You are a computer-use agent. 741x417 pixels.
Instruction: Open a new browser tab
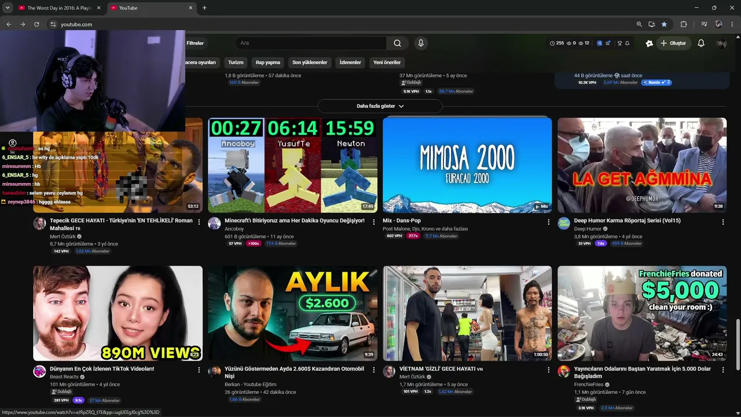[x=204, y=8]
